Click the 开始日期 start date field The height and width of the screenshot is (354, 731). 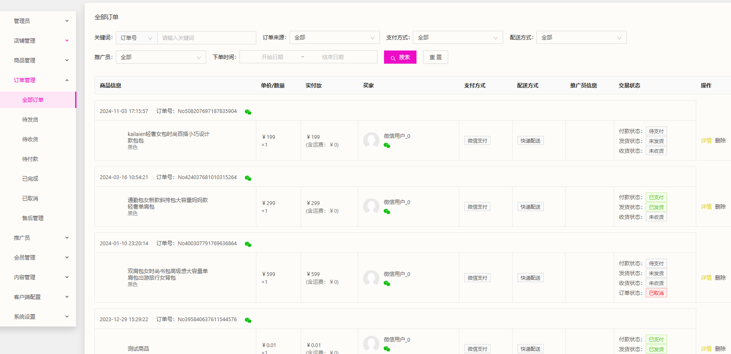pos(272,57)
